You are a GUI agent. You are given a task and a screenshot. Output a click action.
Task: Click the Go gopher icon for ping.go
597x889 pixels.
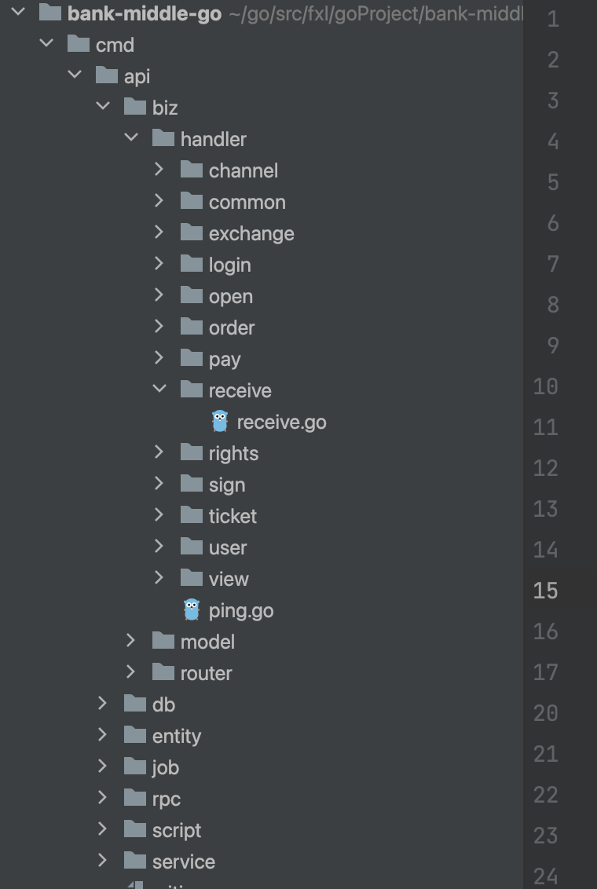click(192, 610)
